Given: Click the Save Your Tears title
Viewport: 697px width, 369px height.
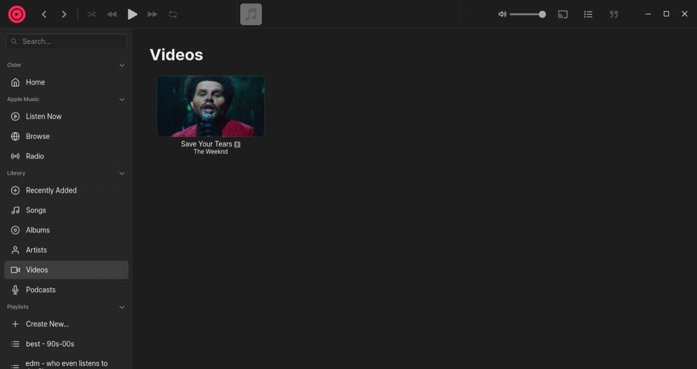Looking at the screenshot, I should tap(206, 144).
